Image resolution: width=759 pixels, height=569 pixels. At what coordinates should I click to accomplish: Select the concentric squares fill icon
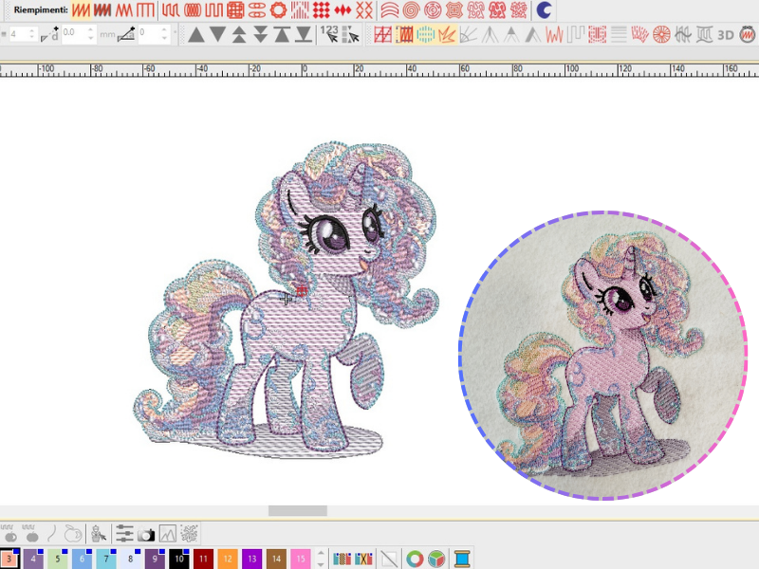tap(454, 9)
